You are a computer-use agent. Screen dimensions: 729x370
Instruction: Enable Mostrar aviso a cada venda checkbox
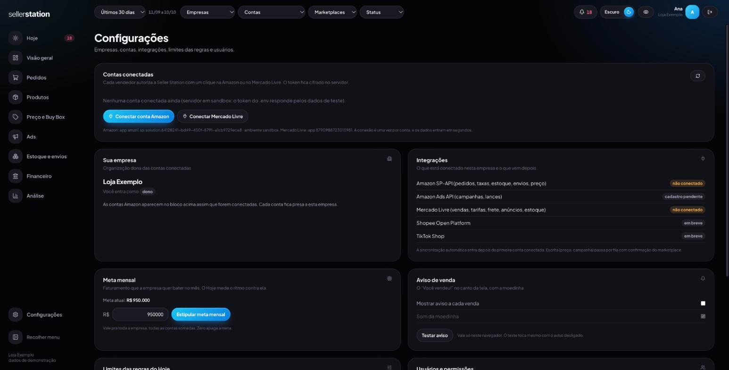pos(703,303)
